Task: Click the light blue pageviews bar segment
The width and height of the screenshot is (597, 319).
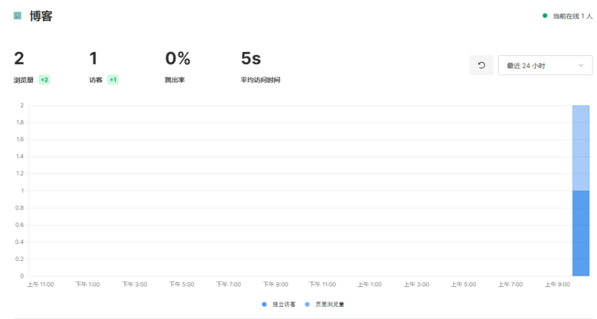Action: [581, 148]
